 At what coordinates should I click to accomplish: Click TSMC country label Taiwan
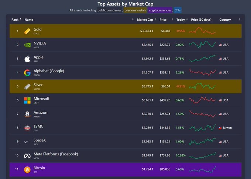pyautogui.click(x=227, y=128)
